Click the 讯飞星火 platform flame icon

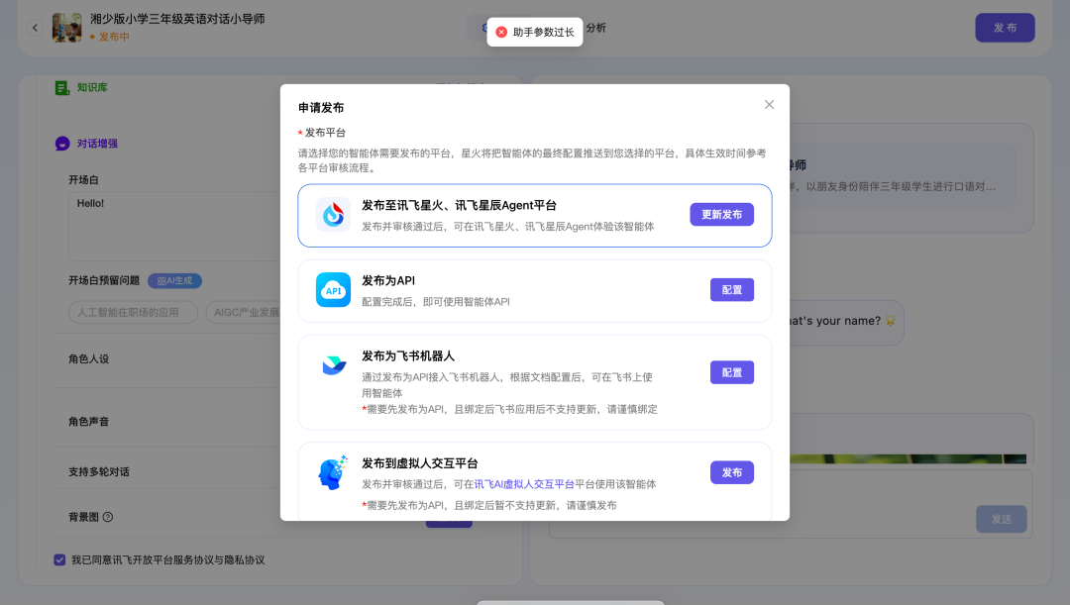(x=333, y=215)
